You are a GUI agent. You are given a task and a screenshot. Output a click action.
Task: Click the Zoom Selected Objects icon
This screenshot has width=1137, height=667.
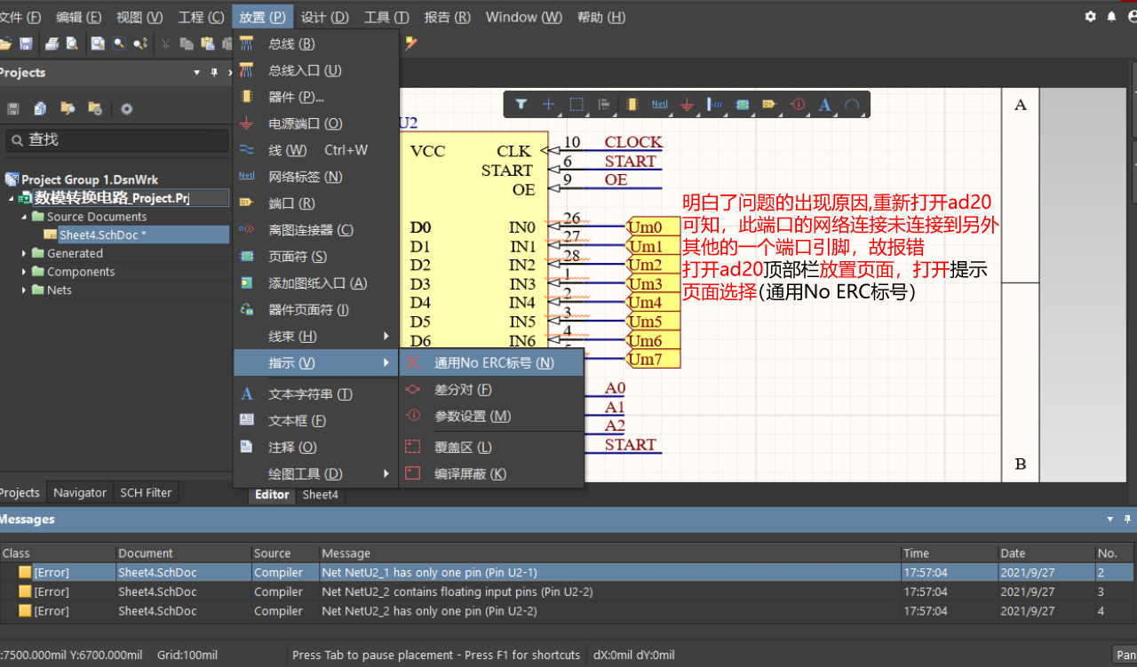point(140,44)
